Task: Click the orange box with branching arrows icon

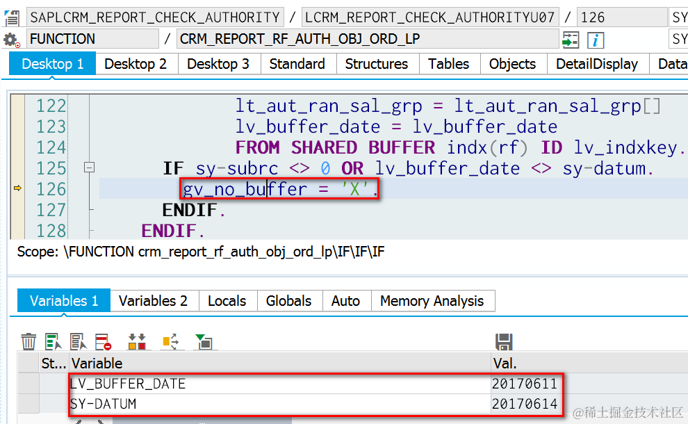Action: coord(171,341)
